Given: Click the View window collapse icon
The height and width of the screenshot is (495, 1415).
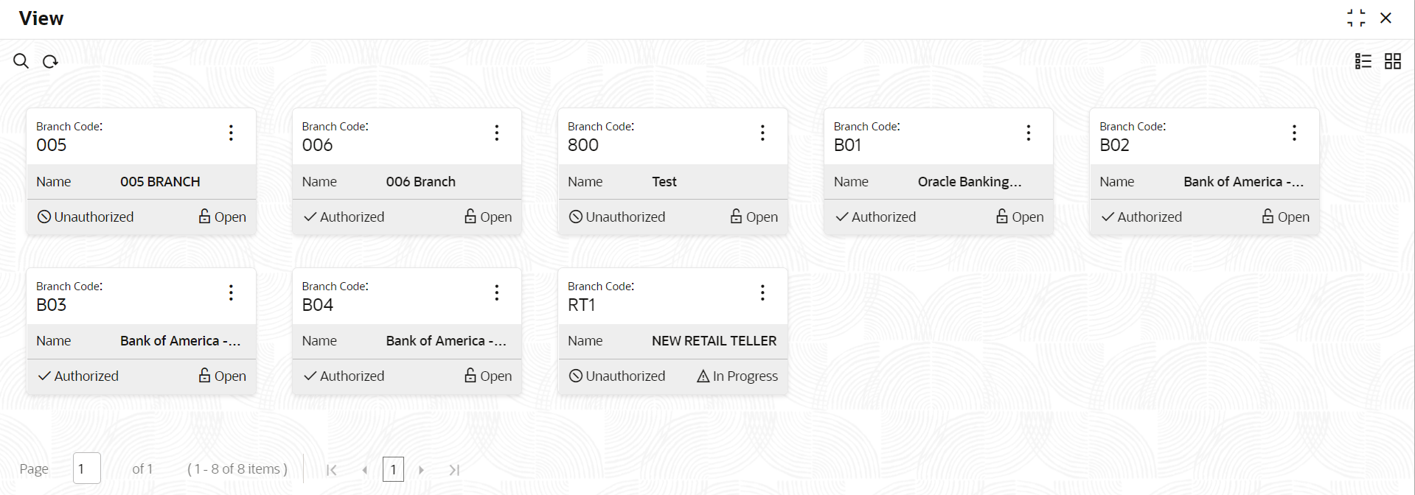Looking at the screenshot, I should tap(1356, 18).
